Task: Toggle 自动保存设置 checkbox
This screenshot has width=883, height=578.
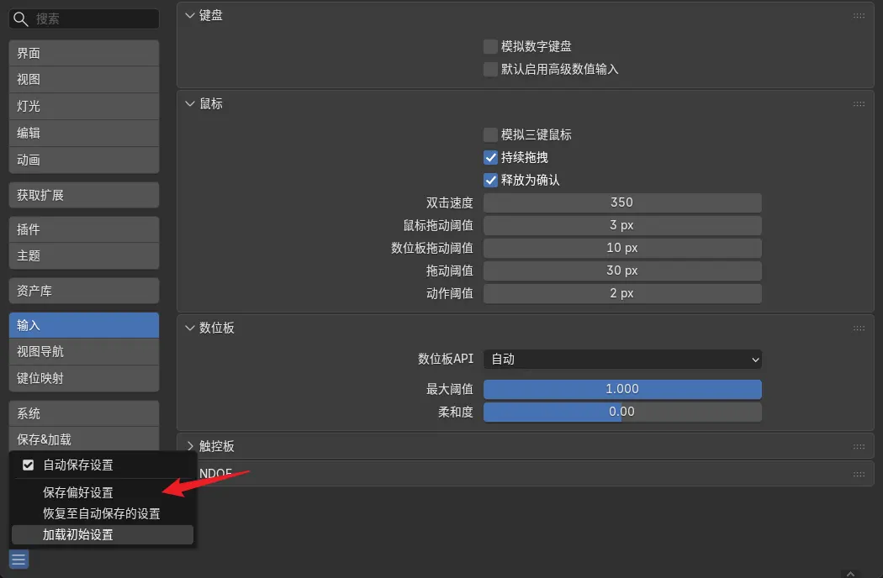Action: pos(28,465)
